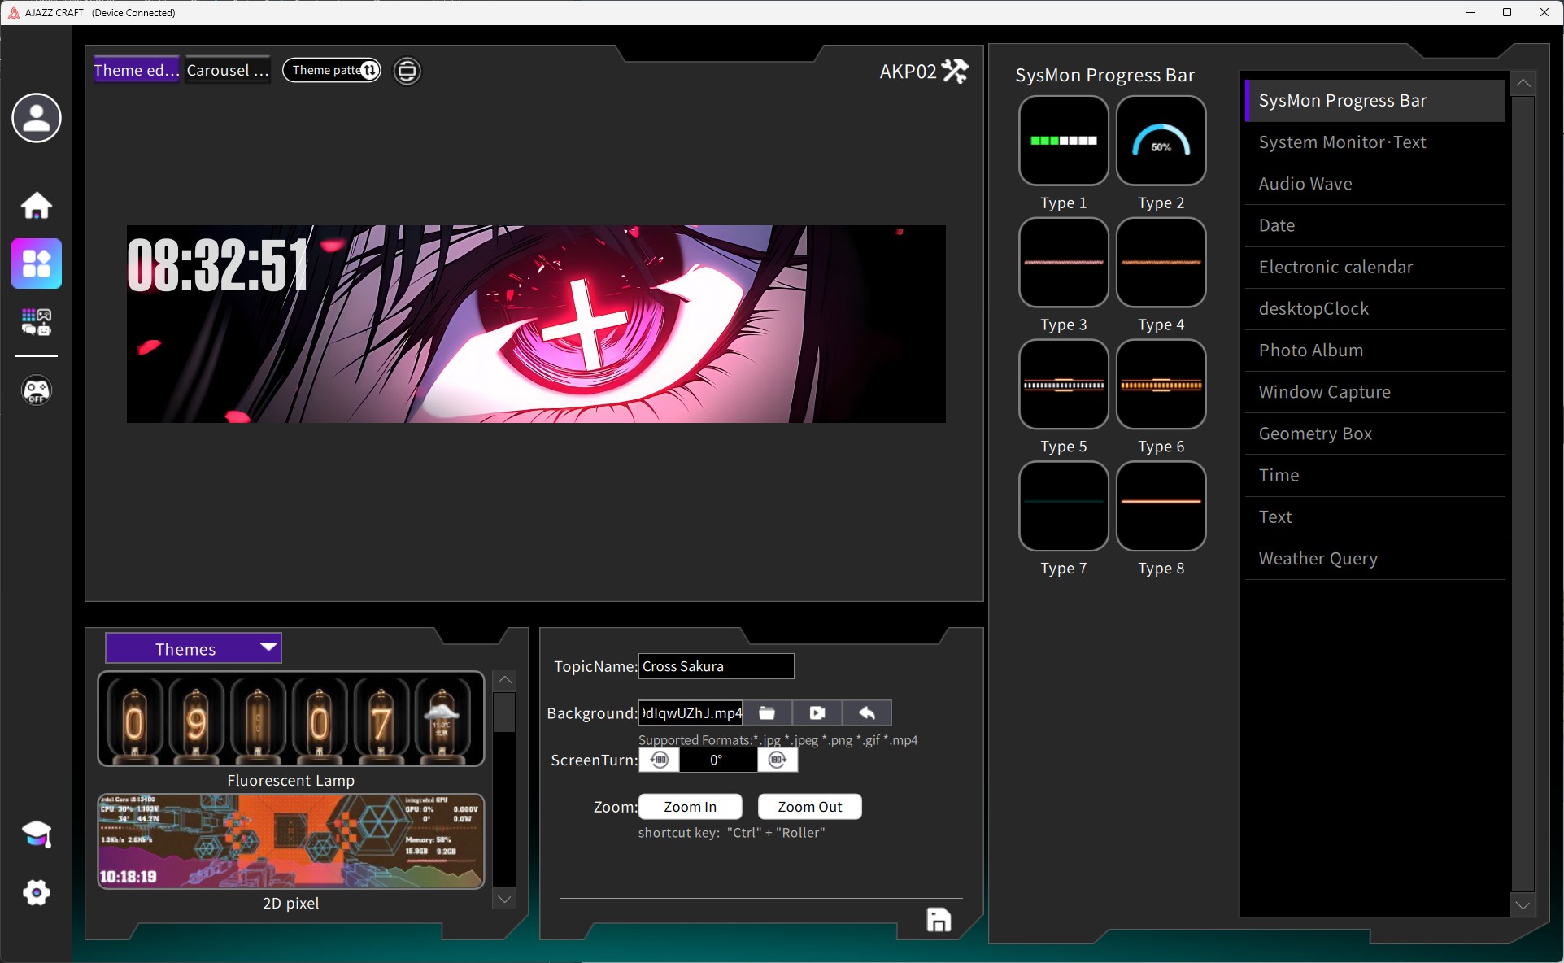Save the theme with the floppy disk icon

pyautogui.click(x=939, y=920)
